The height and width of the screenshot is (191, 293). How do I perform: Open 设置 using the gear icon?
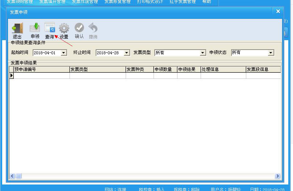tap(64, 29)
